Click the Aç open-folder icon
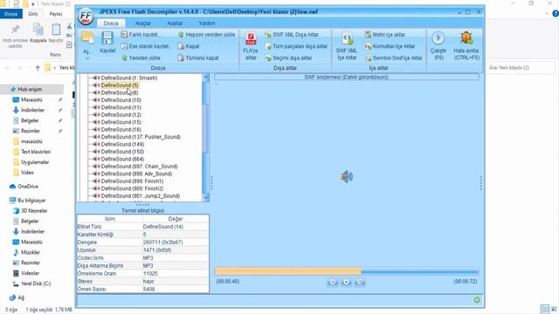This screenshot has width=559, height=314. tap(87, 38)
